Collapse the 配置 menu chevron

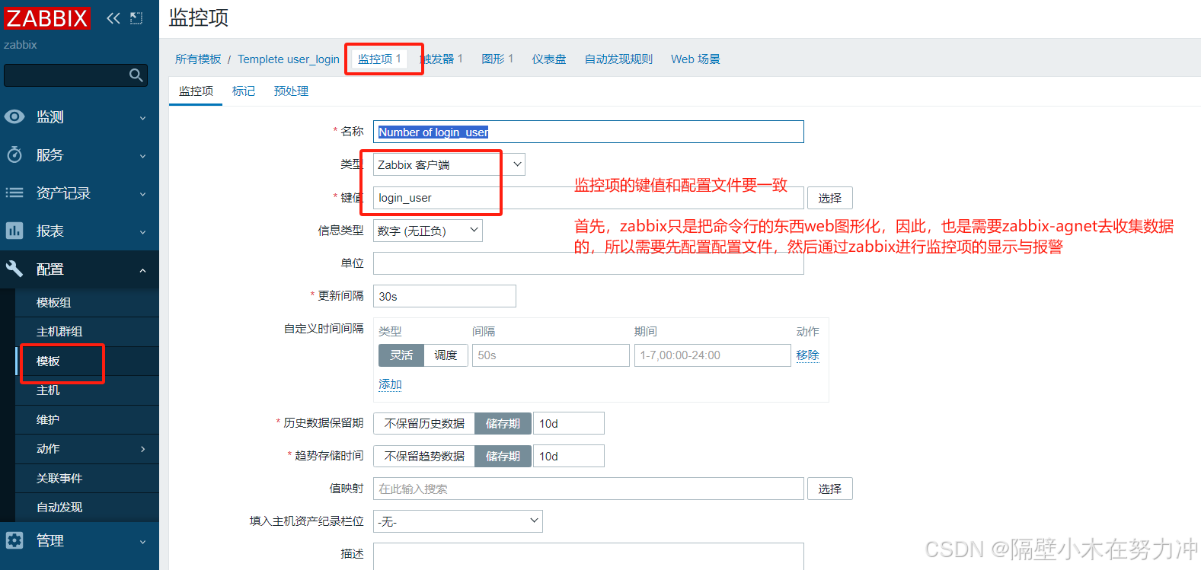(142, 270)
